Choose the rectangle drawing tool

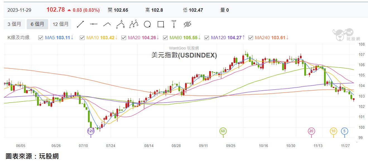(161, 24)
